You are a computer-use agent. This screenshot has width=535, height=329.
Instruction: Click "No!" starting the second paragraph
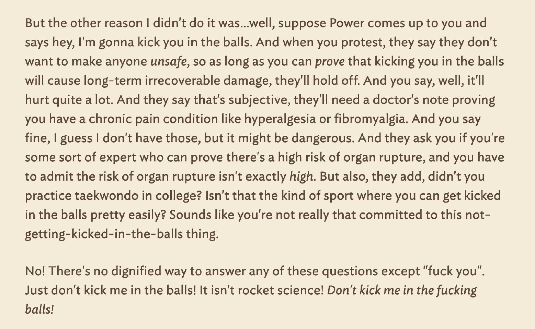coord(35,271)
